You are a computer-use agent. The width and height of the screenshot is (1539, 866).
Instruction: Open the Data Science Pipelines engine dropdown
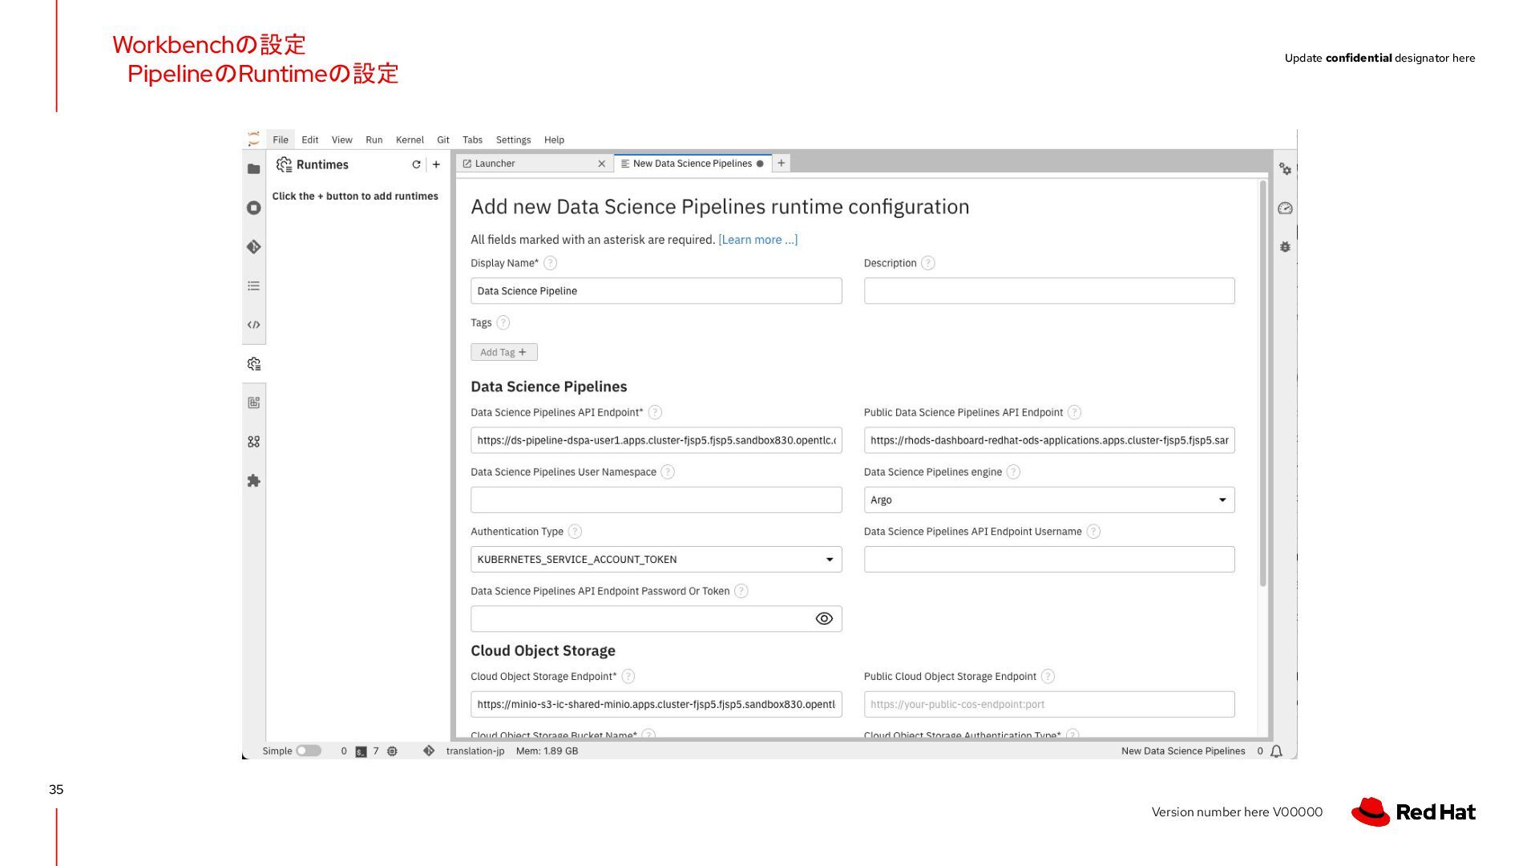click(1049, 500)
